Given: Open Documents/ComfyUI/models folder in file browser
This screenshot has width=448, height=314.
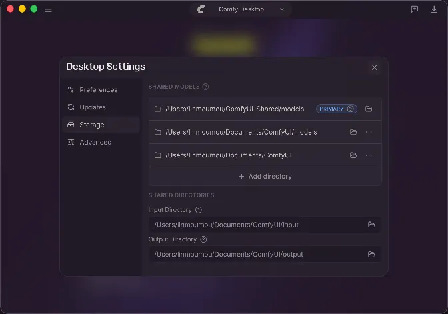Looking at the screenshot, I should [353, 132].
